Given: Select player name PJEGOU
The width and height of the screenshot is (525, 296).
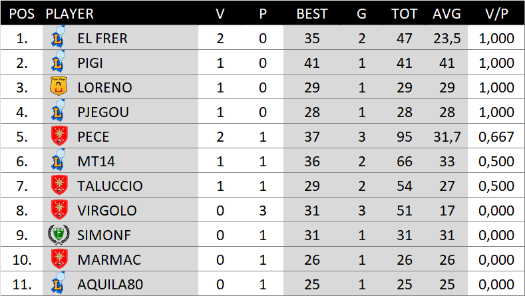Looking at the screenshot, I should coord(102,112).
